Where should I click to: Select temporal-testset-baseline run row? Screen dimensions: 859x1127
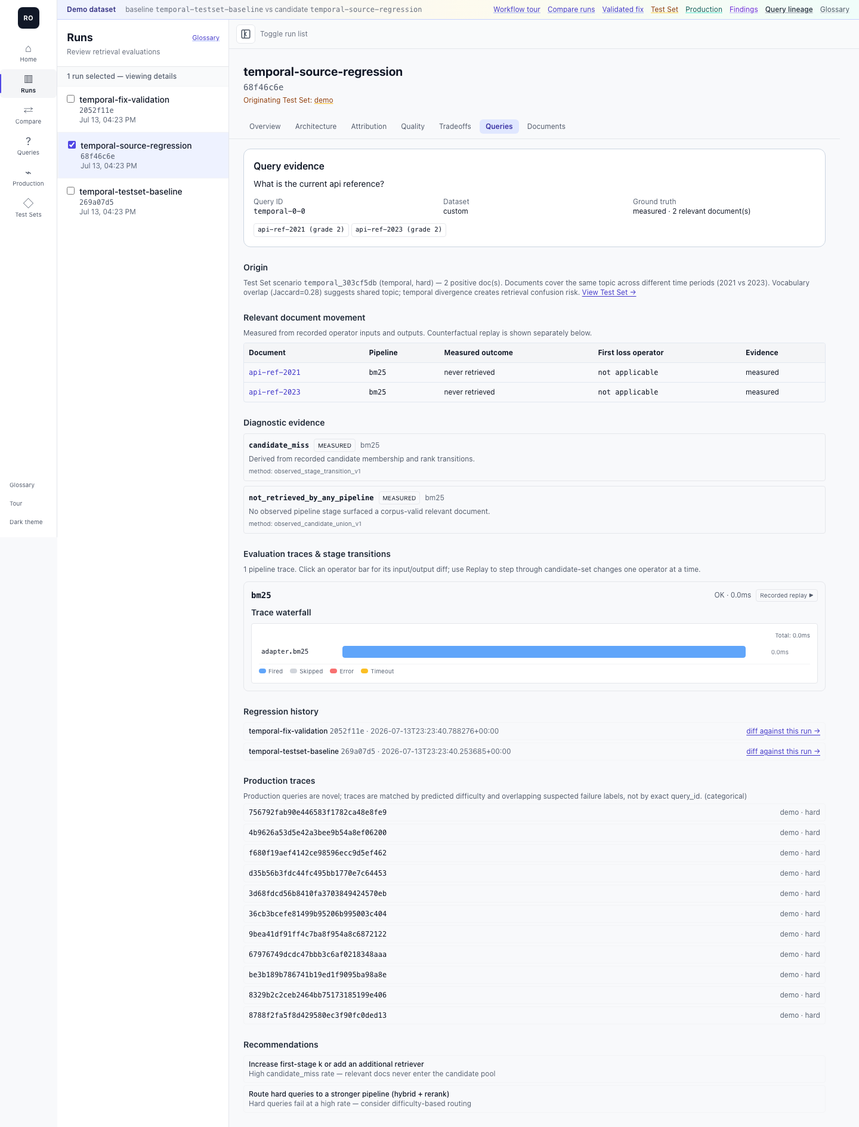click(143, 201)
